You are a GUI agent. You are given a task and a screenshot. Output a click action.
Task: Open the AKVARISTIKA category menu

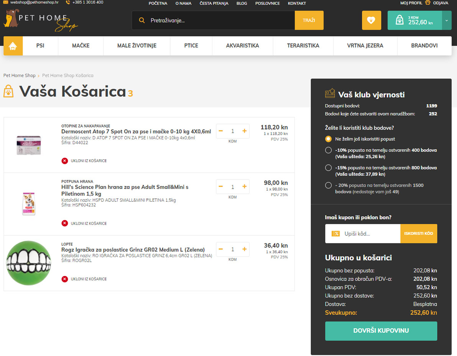(x=242, y=46)
